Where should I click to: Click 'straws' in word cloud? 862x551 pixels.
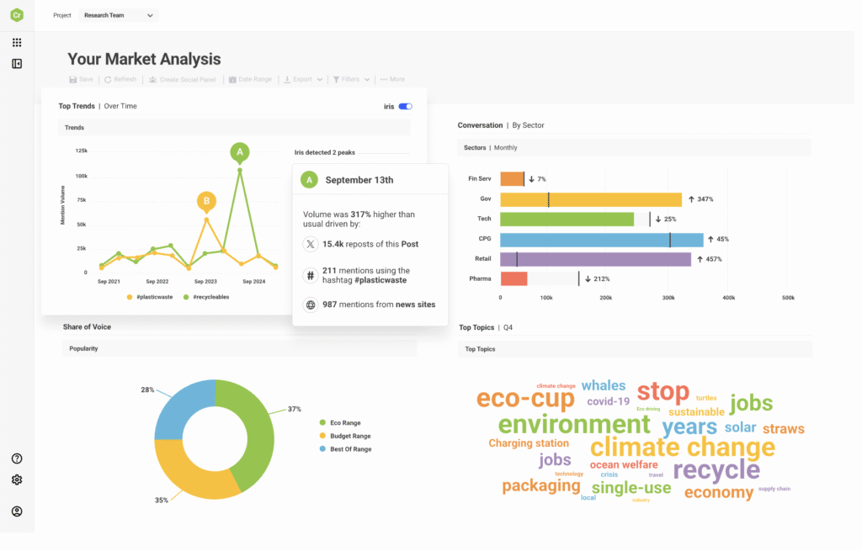tap(784, 428)
